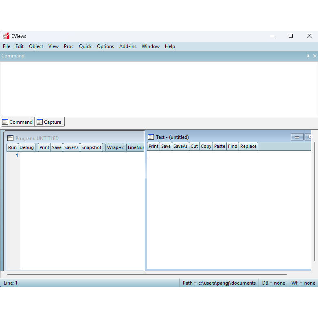Click the Program UNTITLED window icon
The height and width of the screenshot is (318, 318).
click(x=11, y=138)
